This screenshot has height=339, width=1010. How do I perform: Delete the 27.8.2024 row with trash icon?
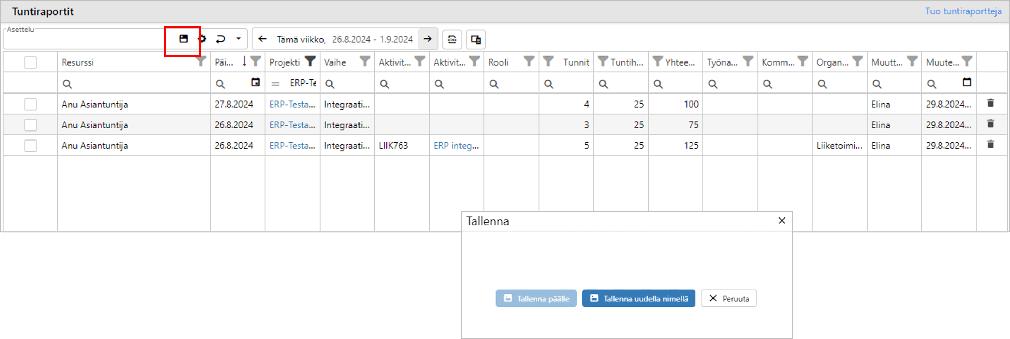[x=990, y=103]
